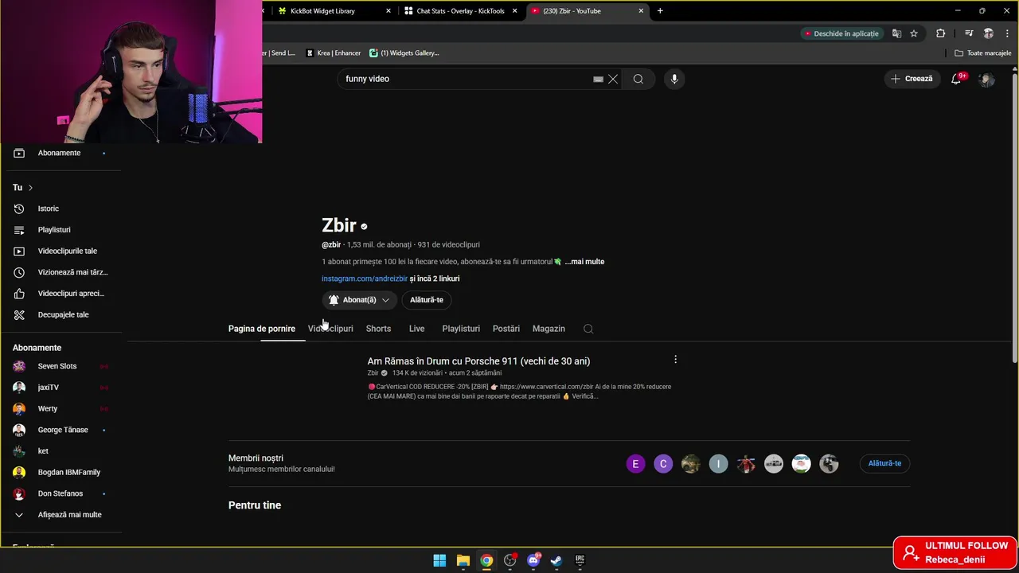Open the Chrome profile avatar
1019x573 pixels.
coord(988,33)
